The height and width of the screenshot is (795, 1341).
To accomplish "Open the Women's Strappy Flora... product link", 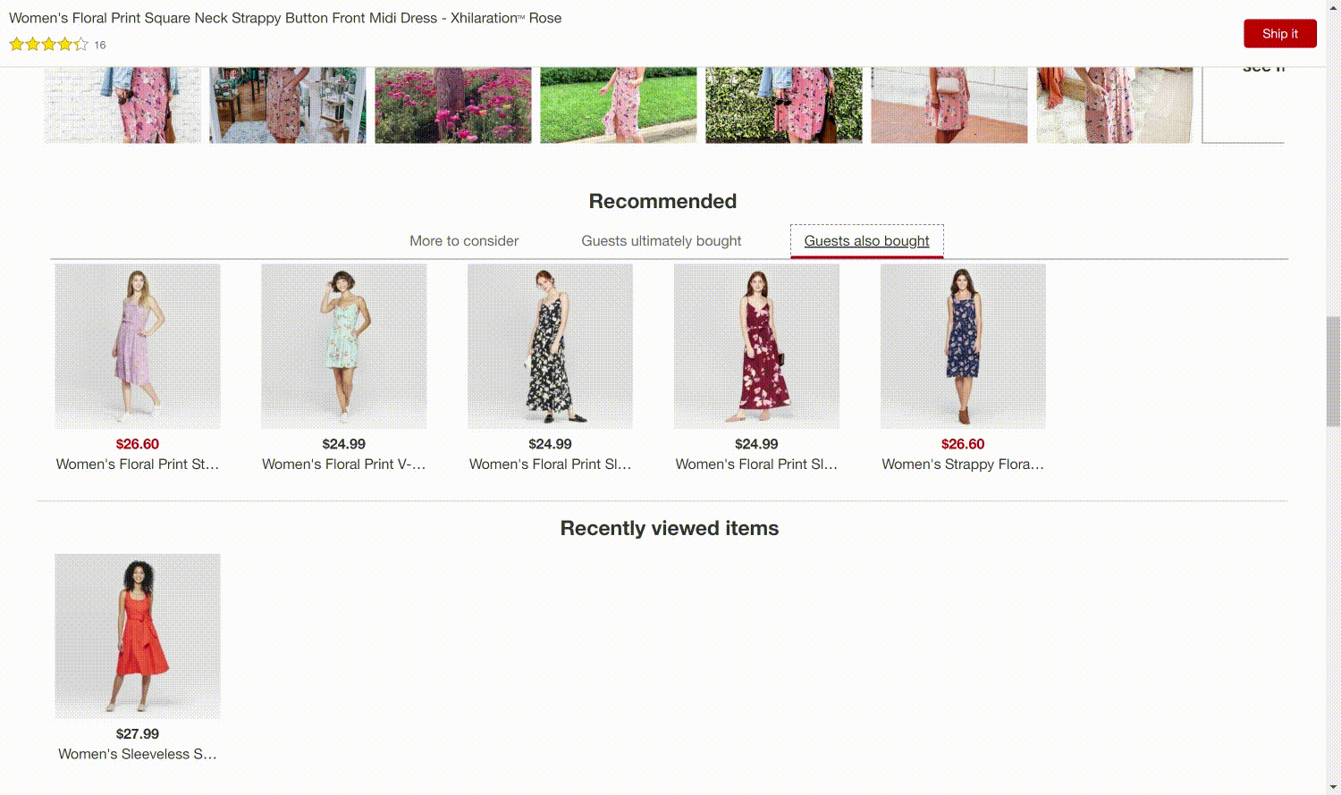I will point(963,464).
